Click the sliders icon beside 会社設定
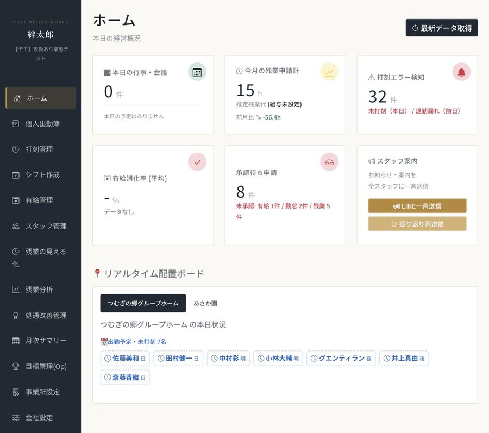489x433 pixels. tap(16, 418)
